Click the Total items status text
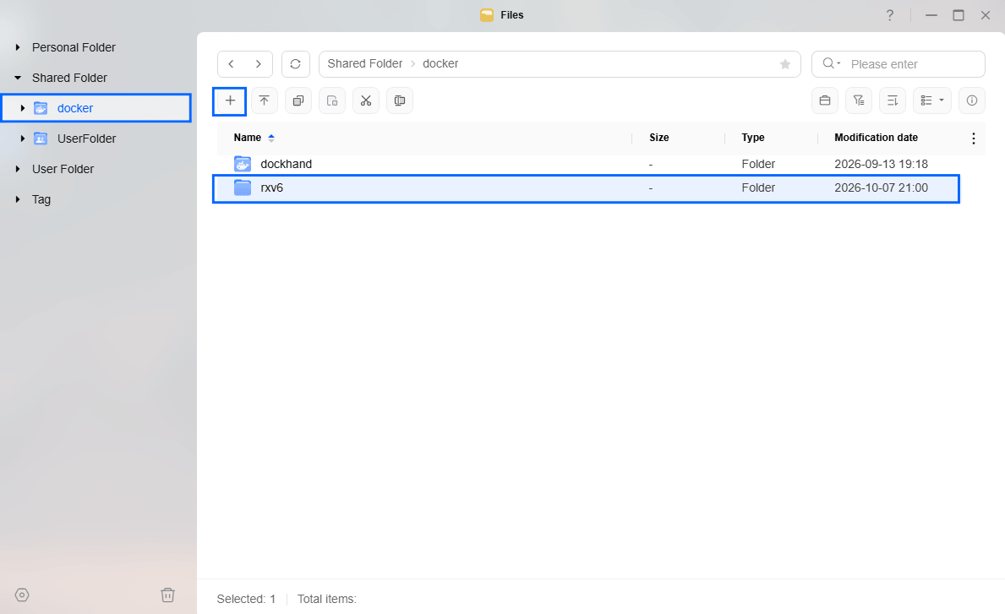 click(x=327, y=600)
